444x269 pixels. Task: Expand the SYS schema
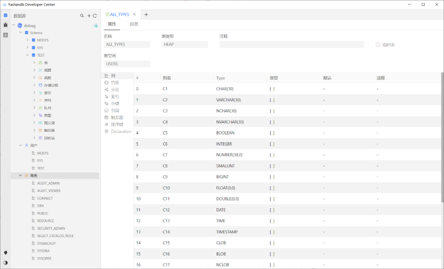(x=28, y=48)
